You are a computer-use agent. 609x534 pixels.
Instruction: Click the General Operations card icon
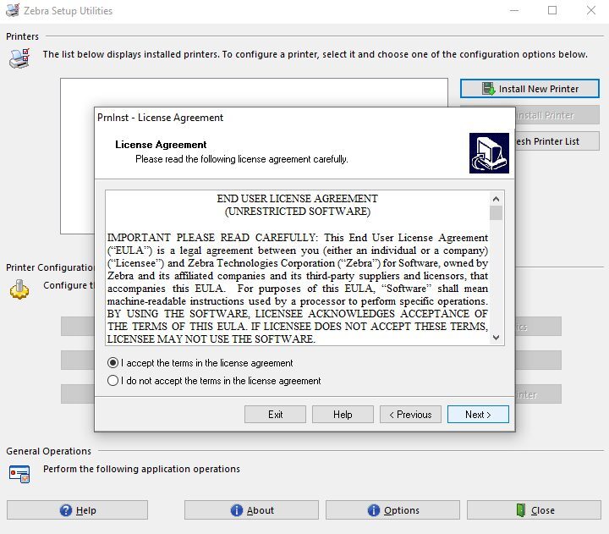pos(19,473)
